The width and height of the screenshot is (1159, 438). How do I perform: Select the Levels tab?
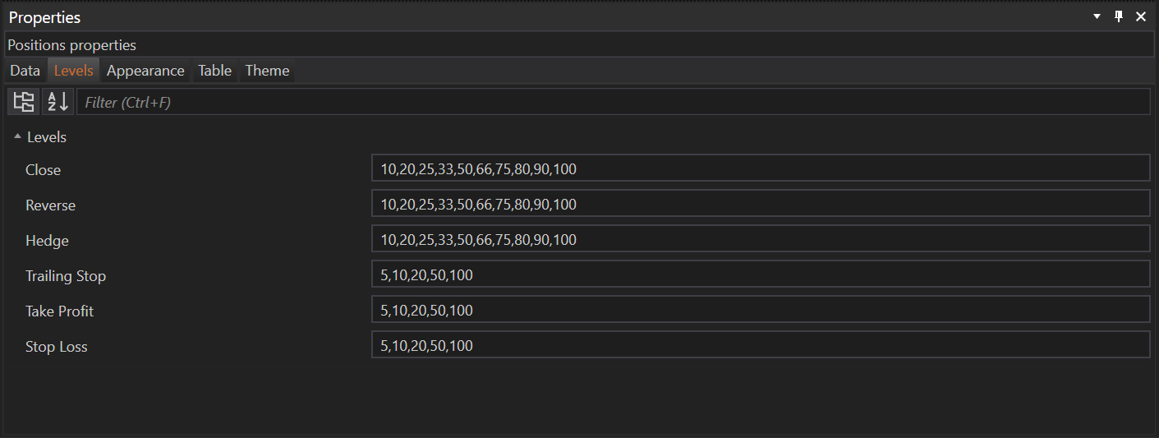coord(74,71)
